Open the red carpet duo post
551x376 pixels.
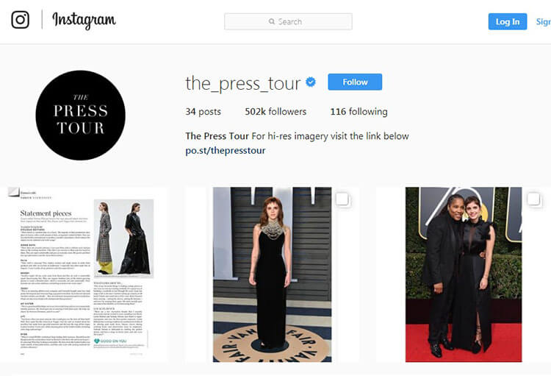pos(464,274)
